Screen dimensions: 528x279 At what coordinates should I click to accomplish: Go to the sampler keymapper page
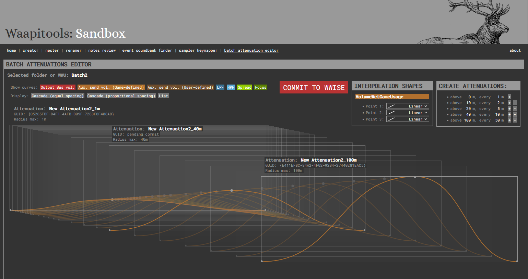point(198,50)
